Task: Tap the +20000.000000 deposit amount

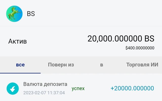Action: click(132, 88)
